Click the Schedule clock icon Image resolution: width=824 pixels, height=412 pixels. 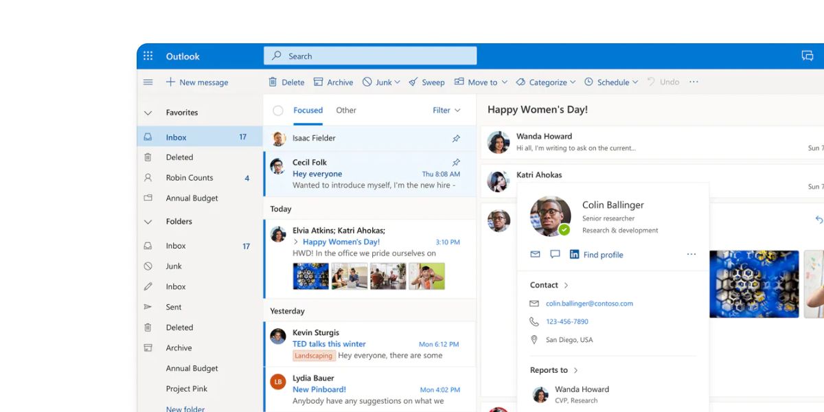(588, 82)
